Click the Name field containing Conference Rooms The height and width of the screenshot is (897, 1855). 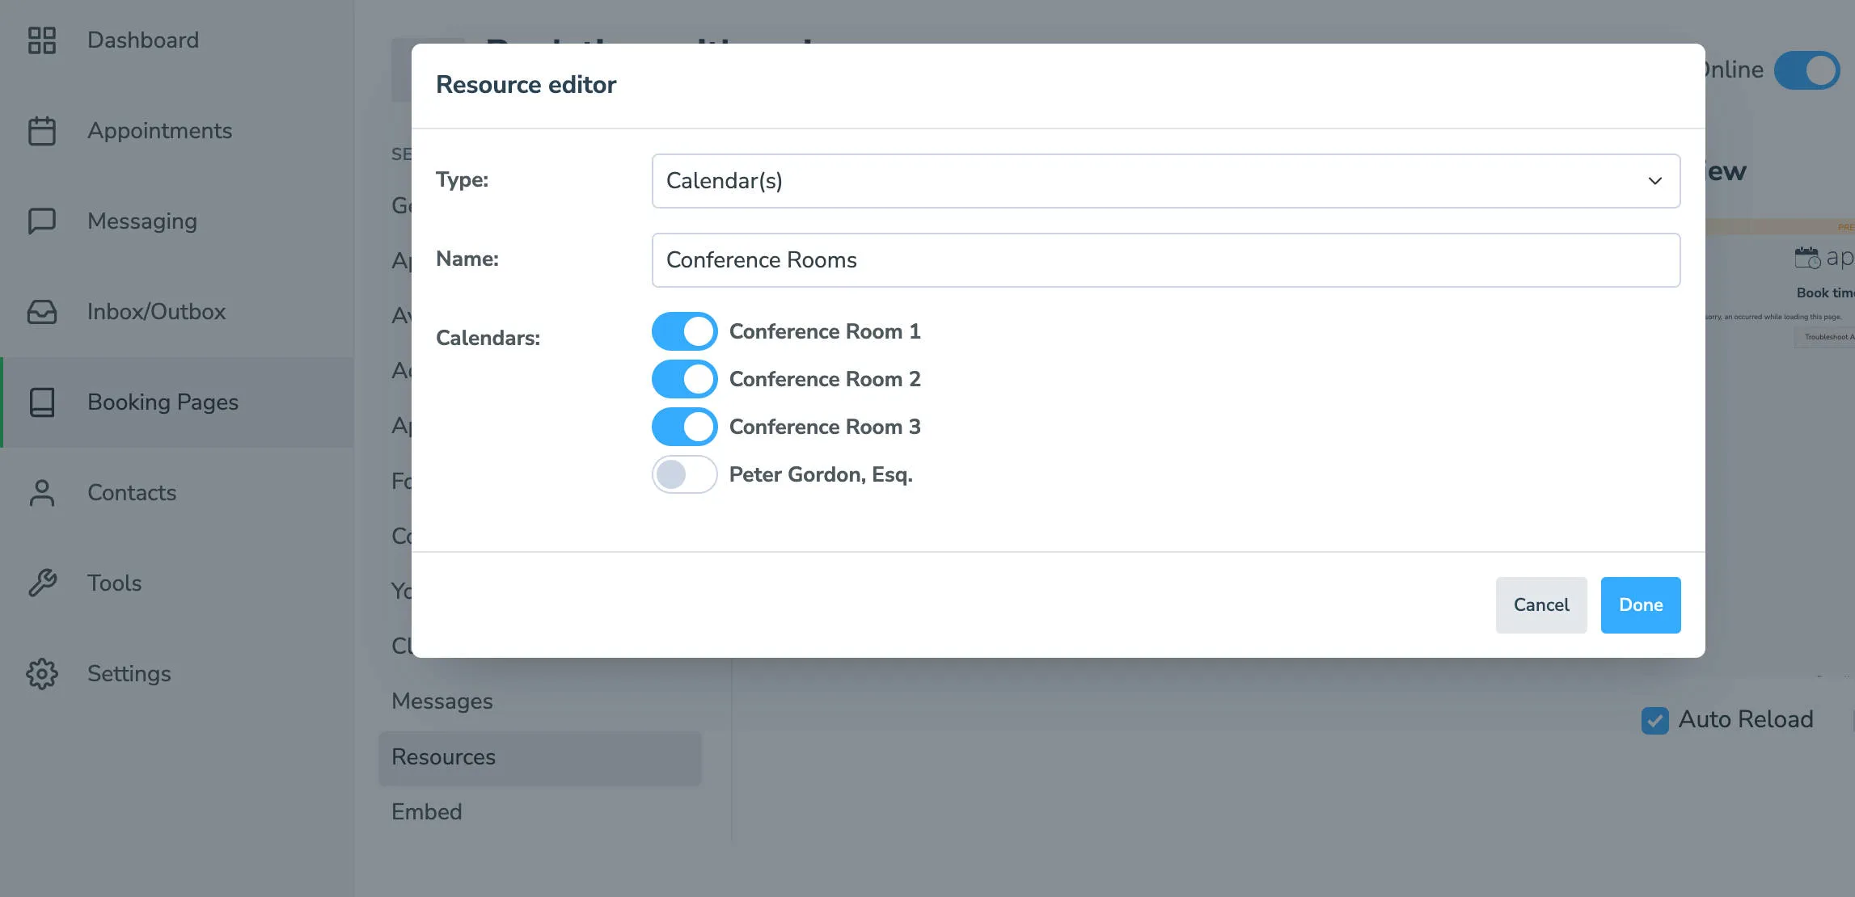point(1165,259)
